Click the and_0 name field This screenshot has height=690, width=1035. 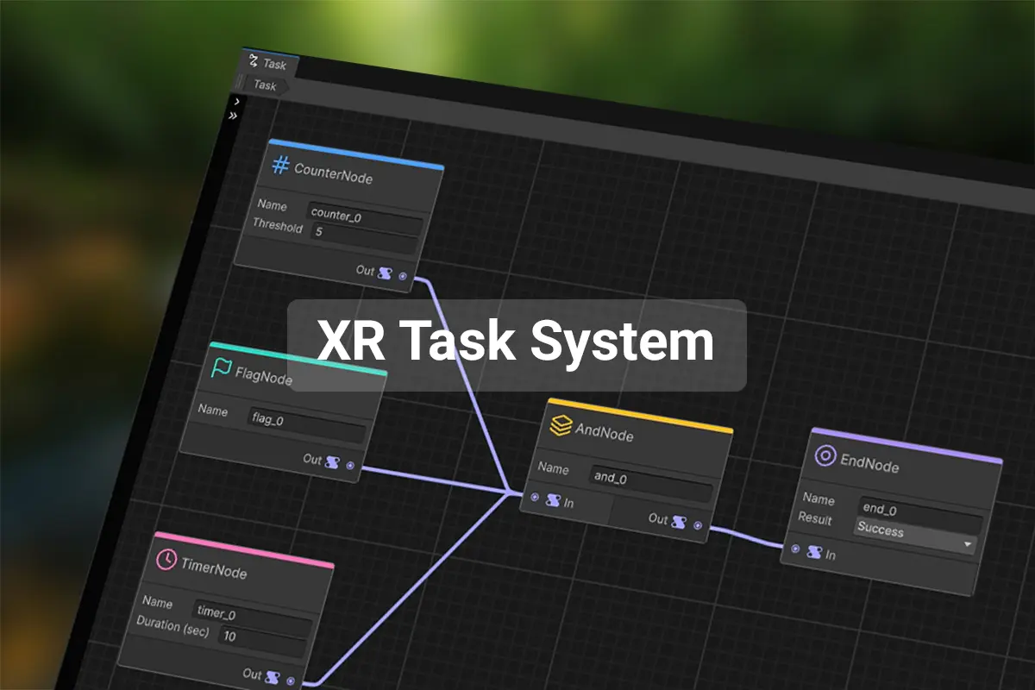pyautogui.click(x=652, y=483)
